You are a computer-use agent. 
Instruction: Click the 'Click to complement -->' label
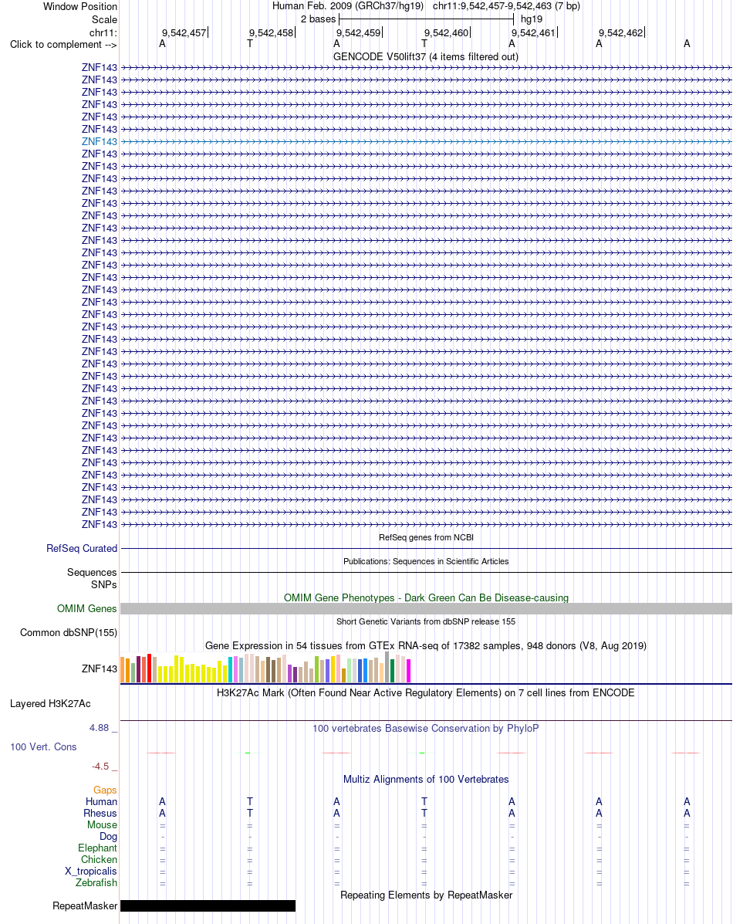click(63, 45)
